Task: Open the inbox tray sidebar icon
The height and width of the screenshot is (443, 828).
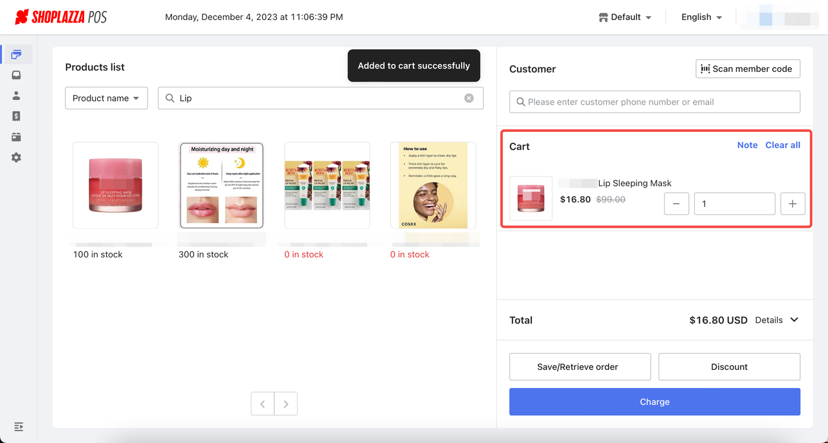Action: pos(16,75)
